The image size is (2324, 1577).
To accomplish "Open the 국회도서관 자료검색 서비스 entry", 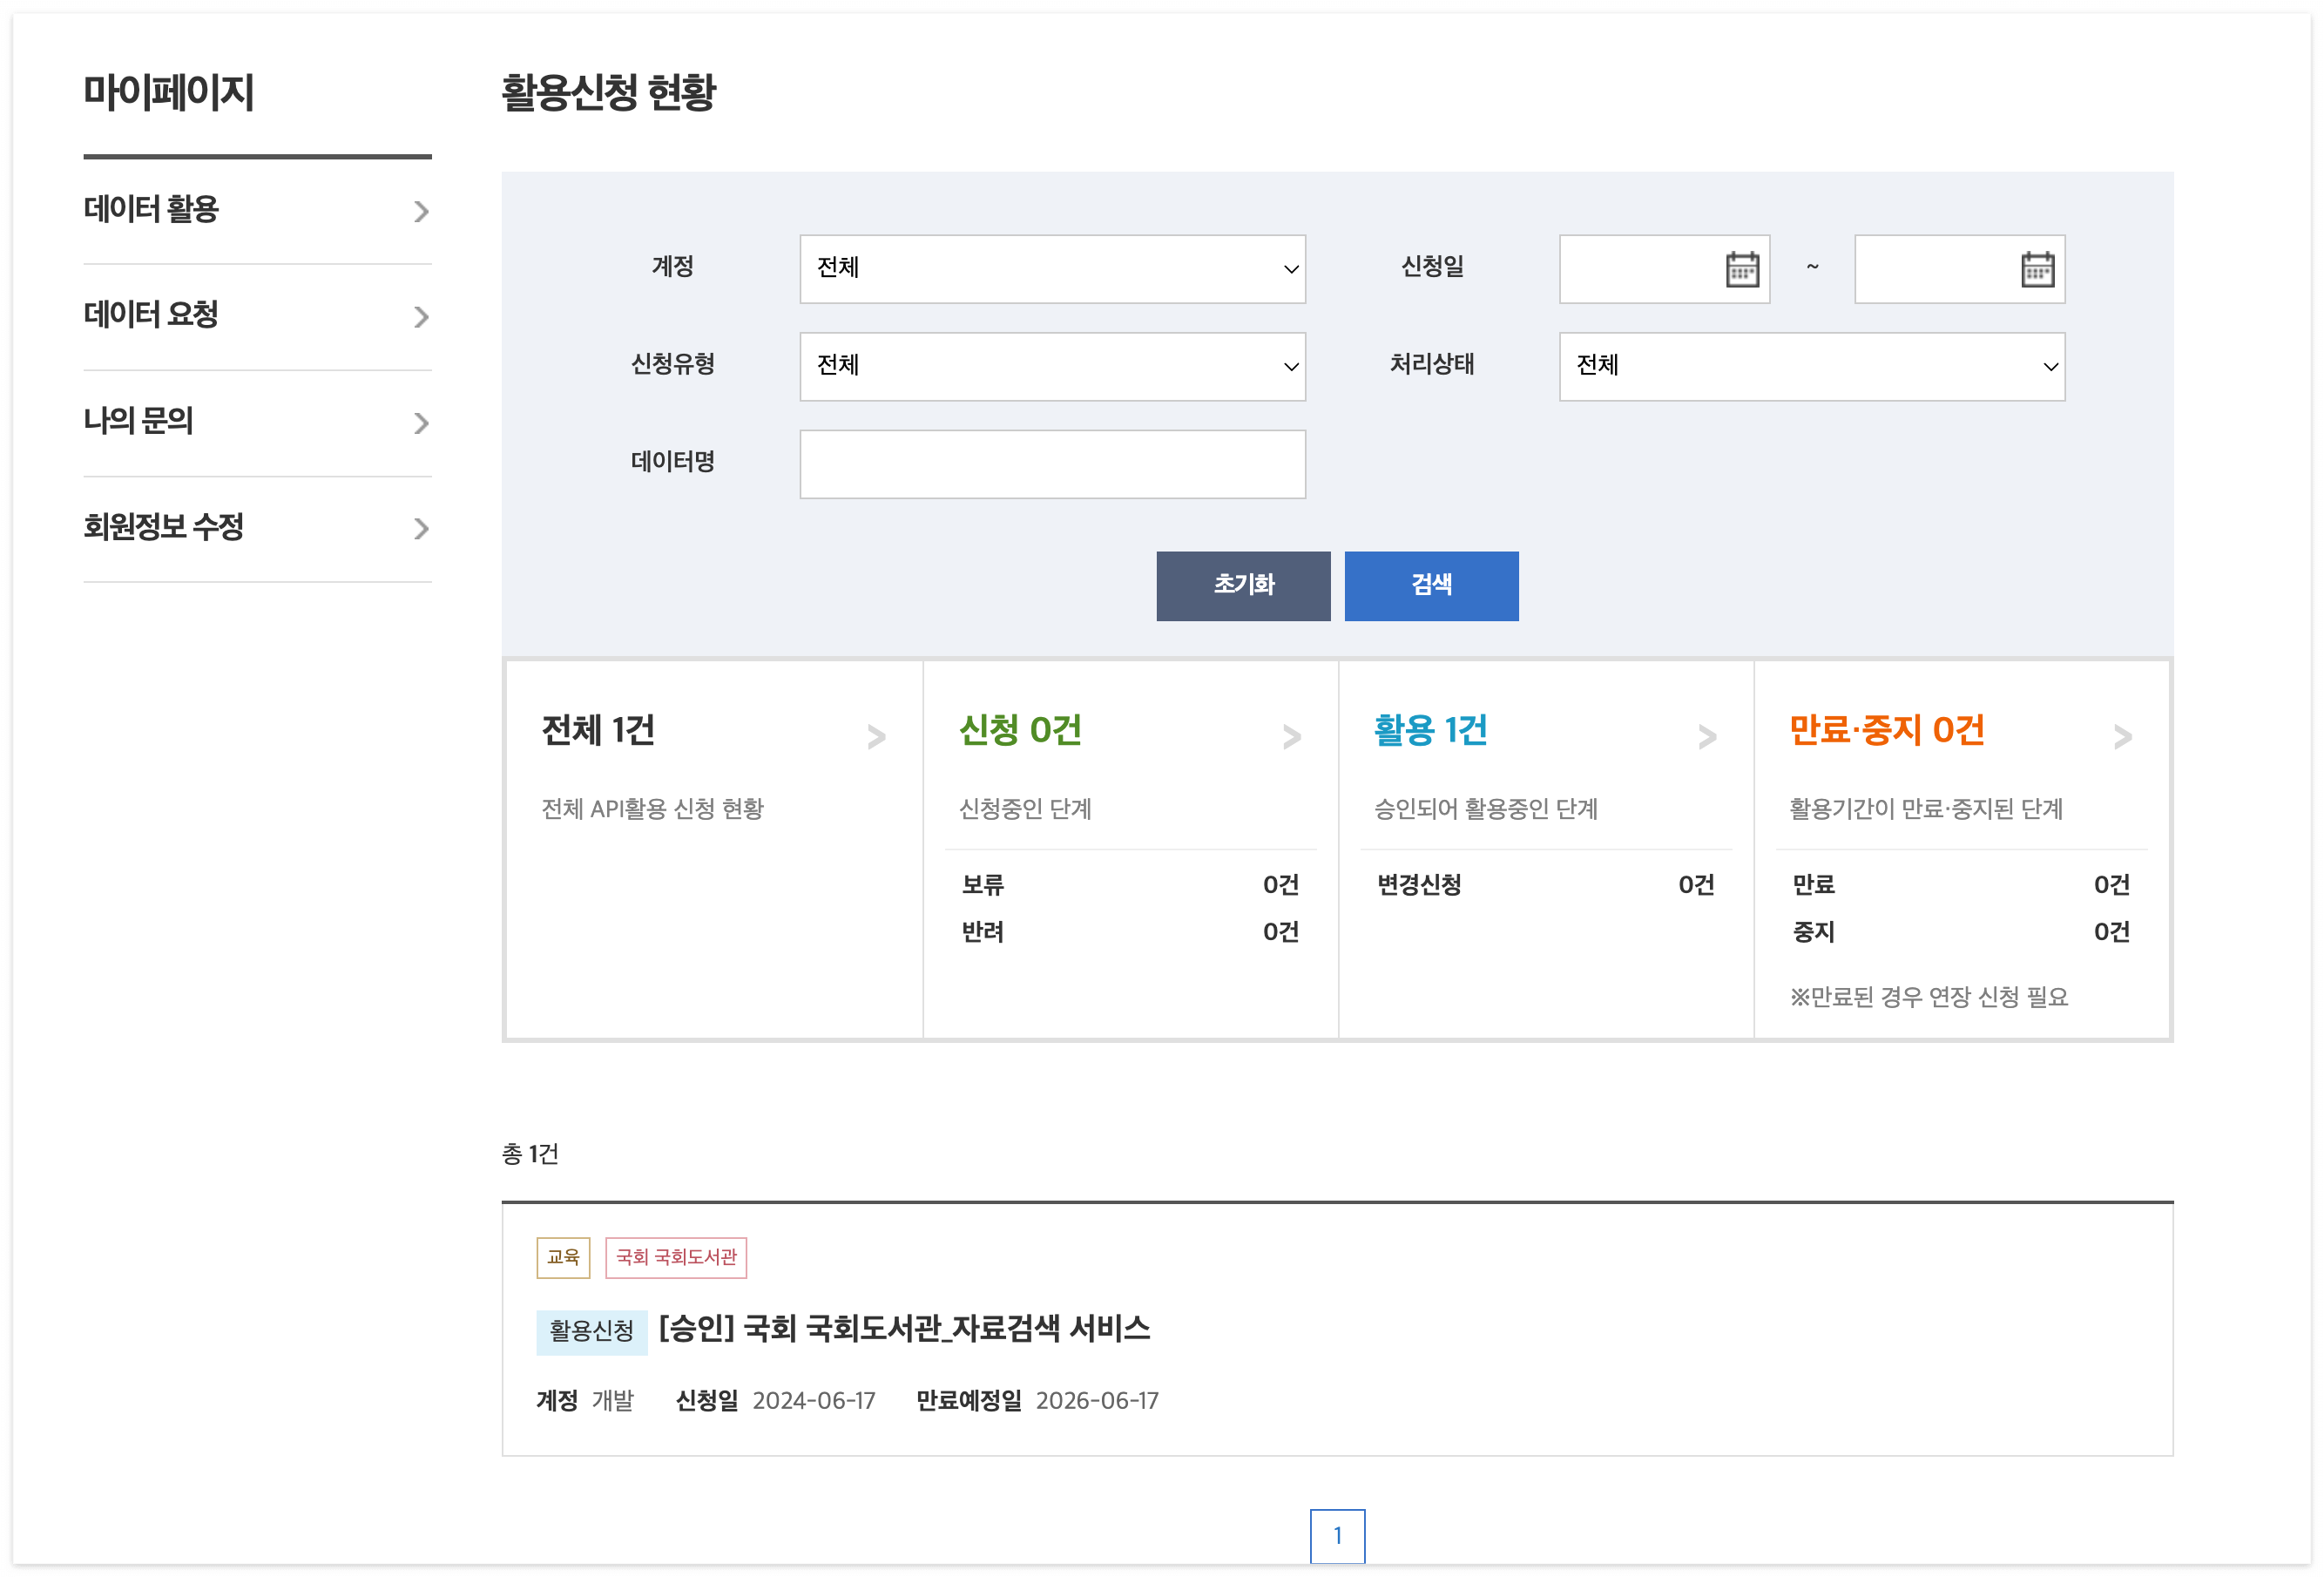I will [x=904, y=1329].
